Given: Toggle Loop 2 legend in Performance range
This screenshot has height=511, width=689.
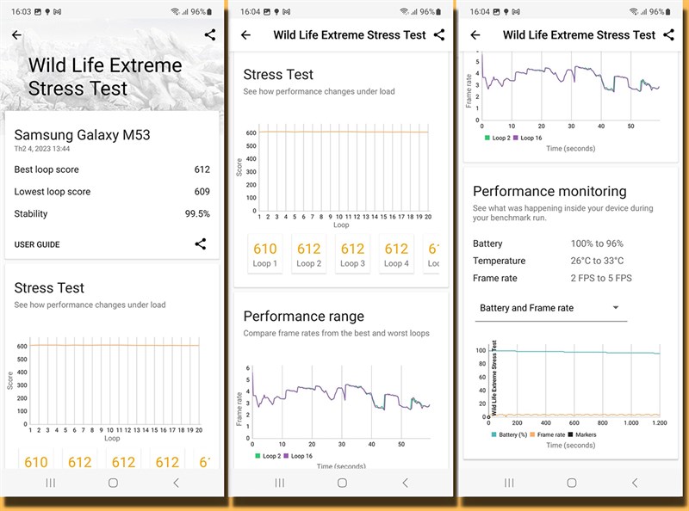Looking at the screenshot, I should 266,456.
